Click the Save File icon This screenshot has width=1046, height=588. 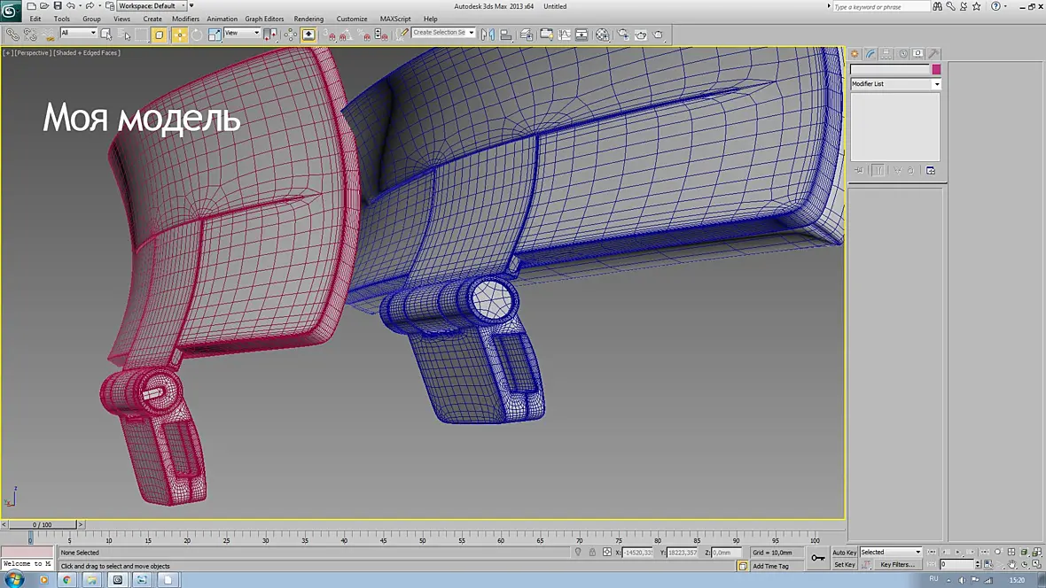58,6
